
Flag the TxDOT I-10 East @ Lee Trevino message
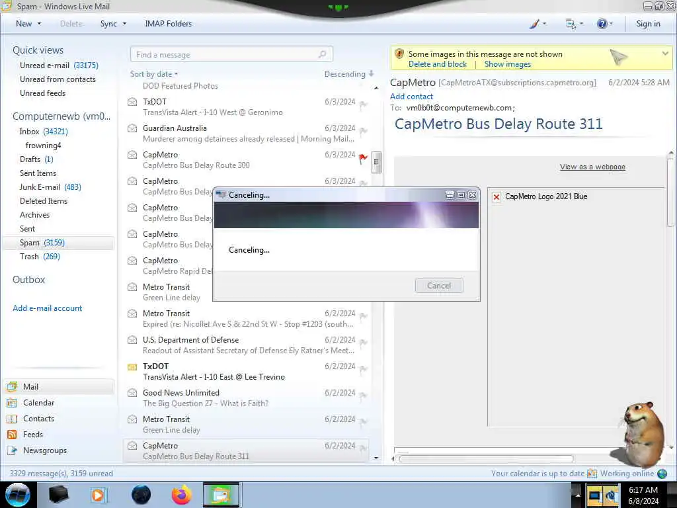tap(363, 369)
